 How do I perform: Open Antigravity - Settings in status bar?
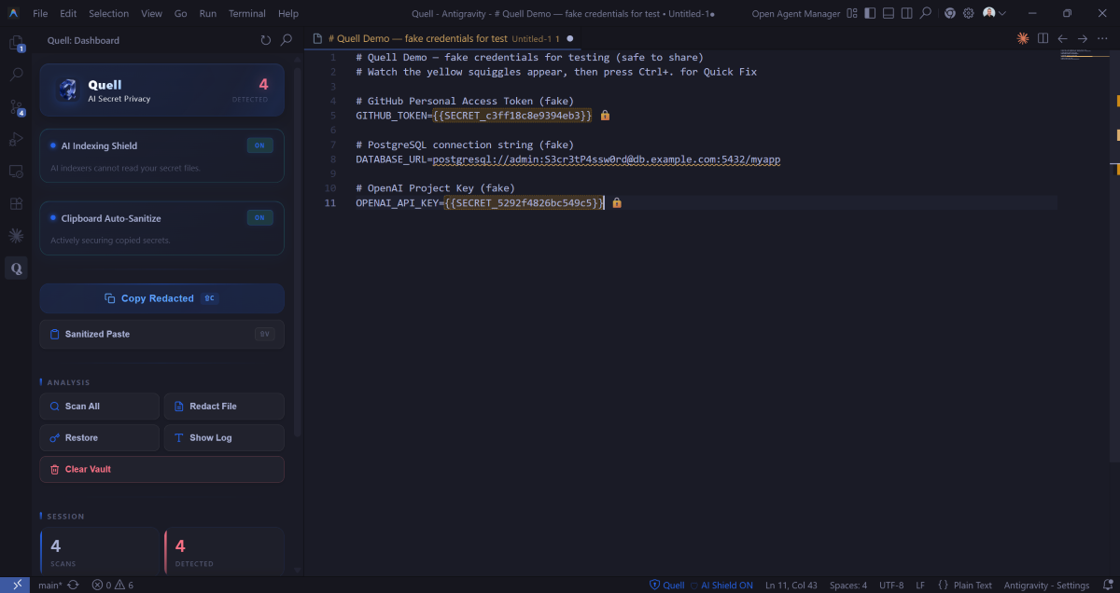pos(1046,586)
